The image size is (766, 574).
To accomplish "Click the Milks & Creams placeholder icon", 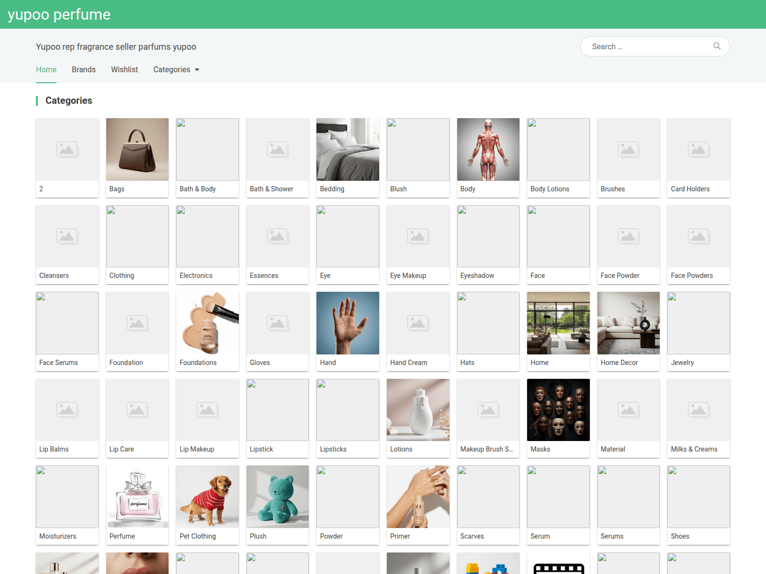I will click(x=699, y=410).
